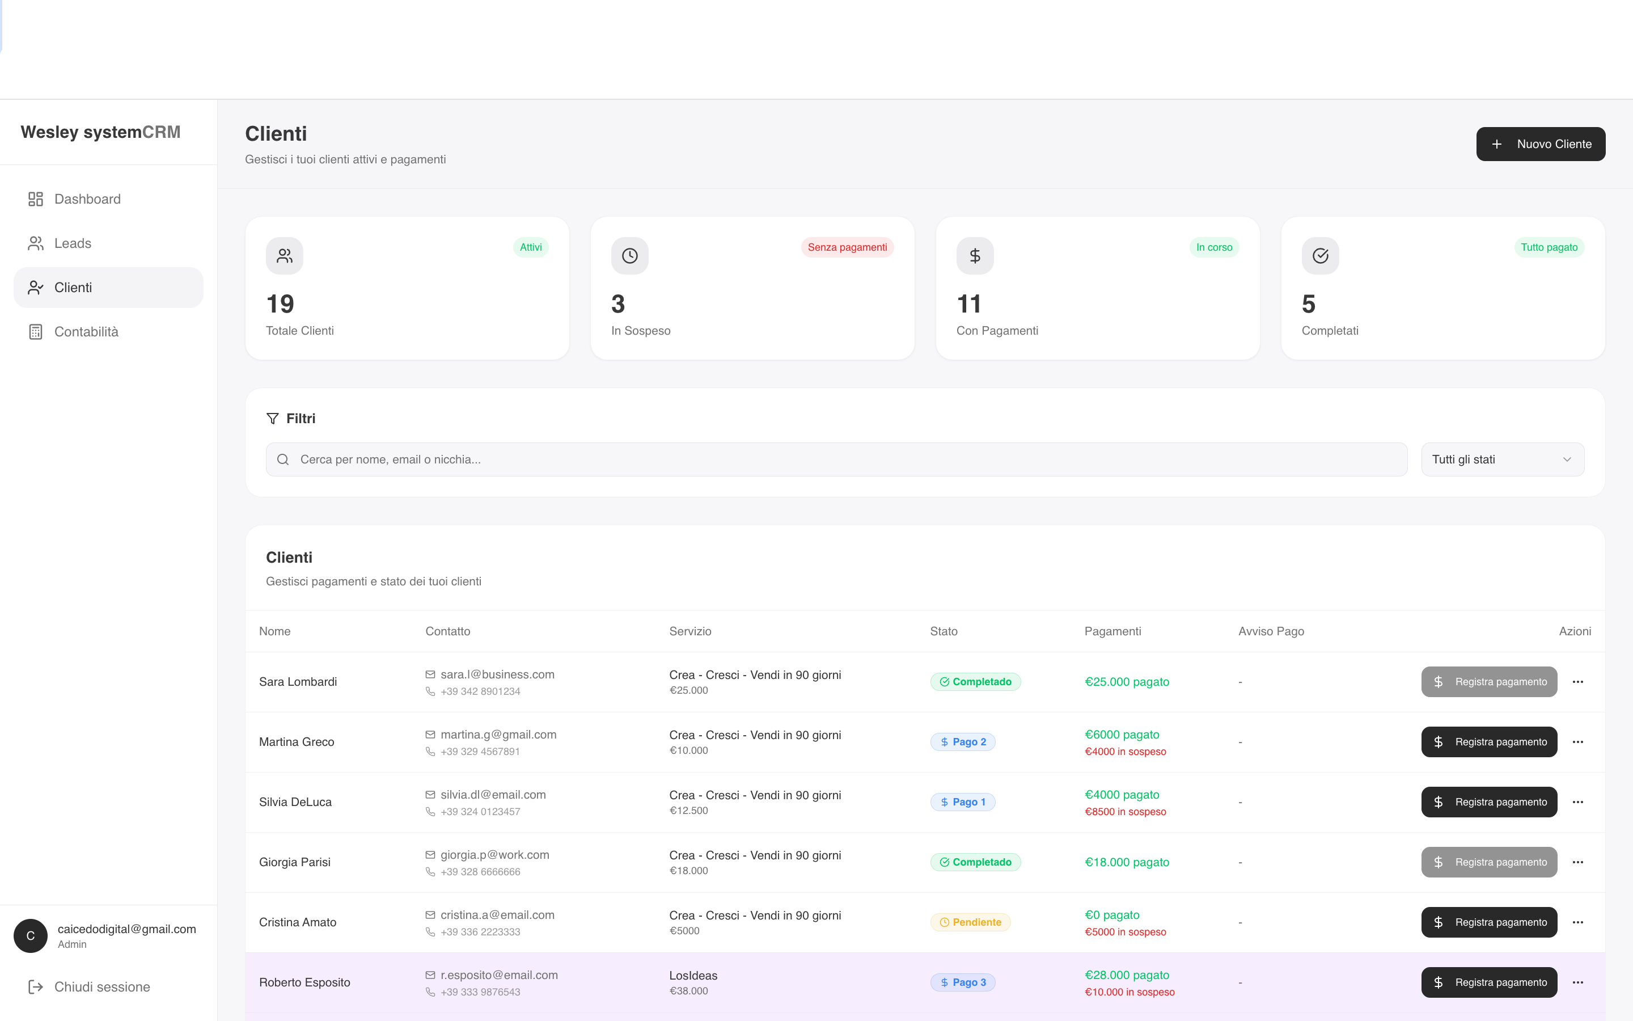Register payment for Cristina Amato
Image resolution: width=1633 pixels, height=1021 pixels.
pos(1490,922)
